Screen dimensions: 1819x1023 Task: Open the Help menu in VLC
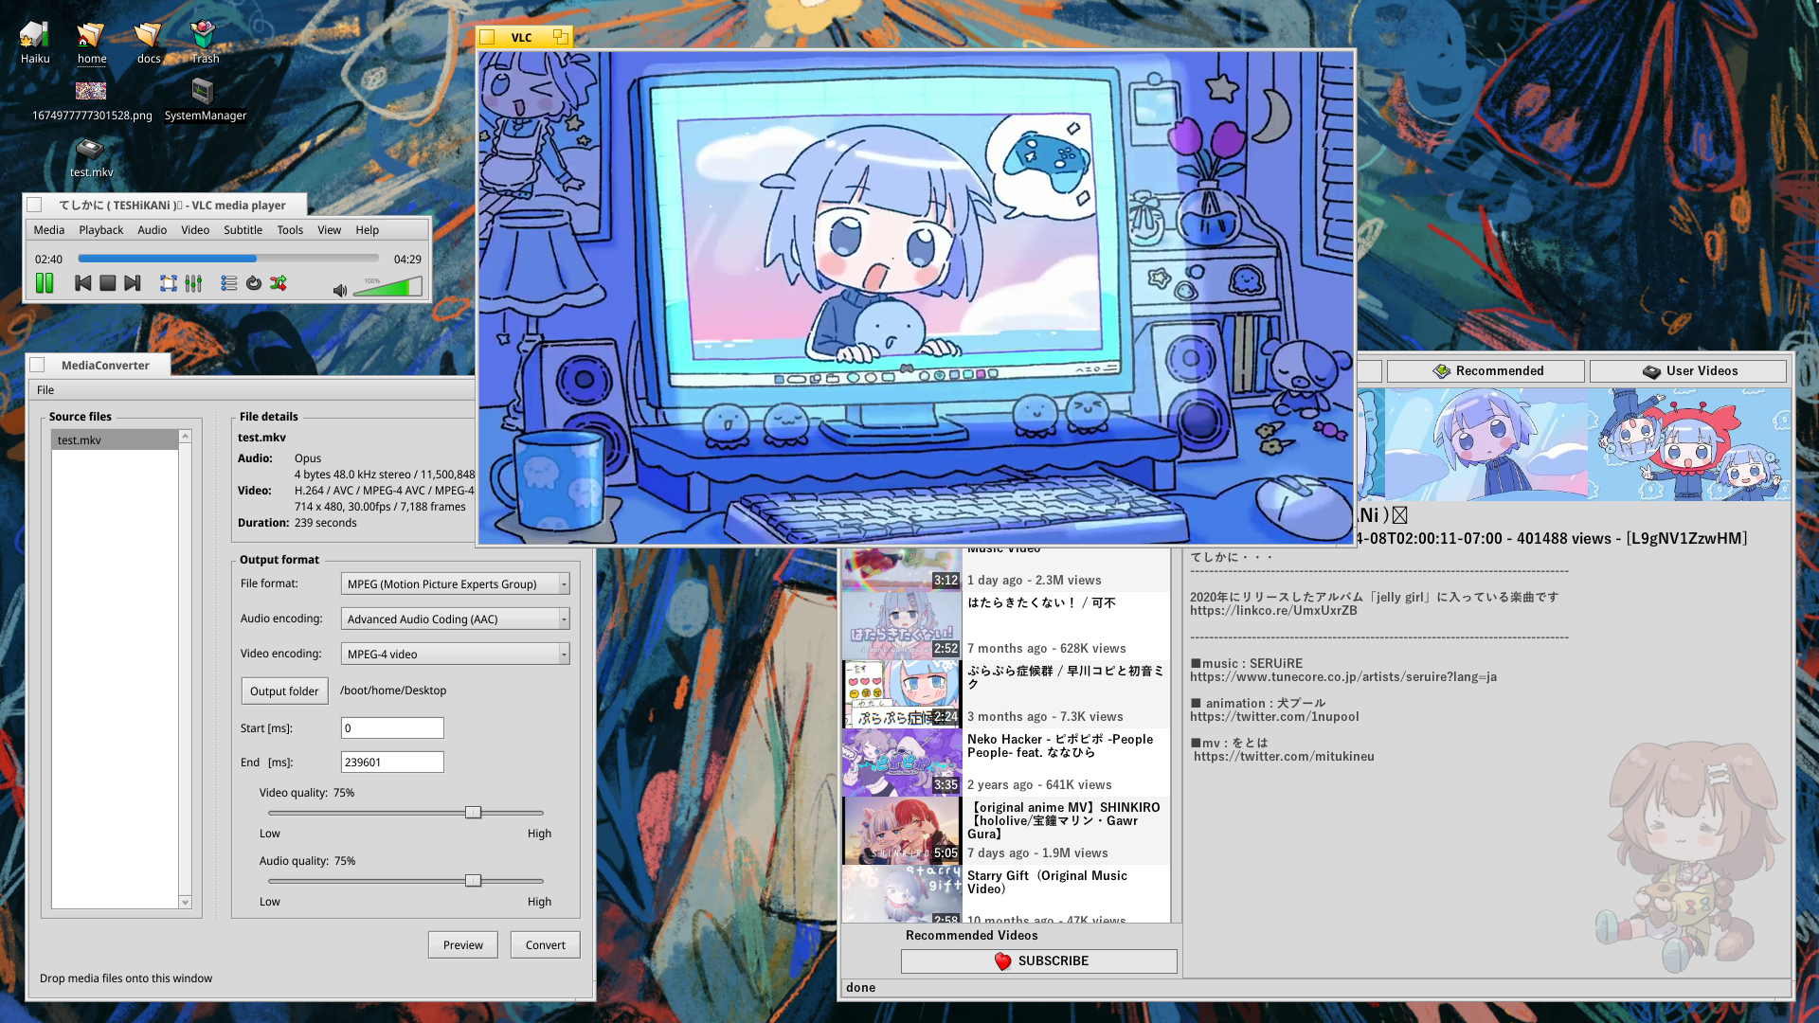point(368,230)
